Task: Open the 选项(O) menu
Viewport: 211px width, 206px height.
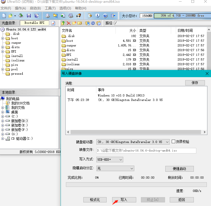Action: pos(65,8)
